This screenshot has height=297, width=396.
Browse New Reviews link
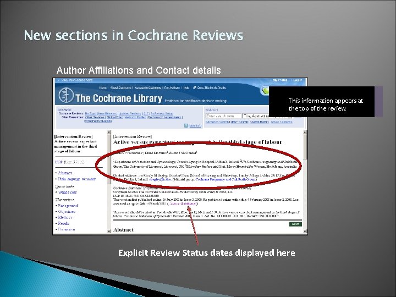point(107,114)
